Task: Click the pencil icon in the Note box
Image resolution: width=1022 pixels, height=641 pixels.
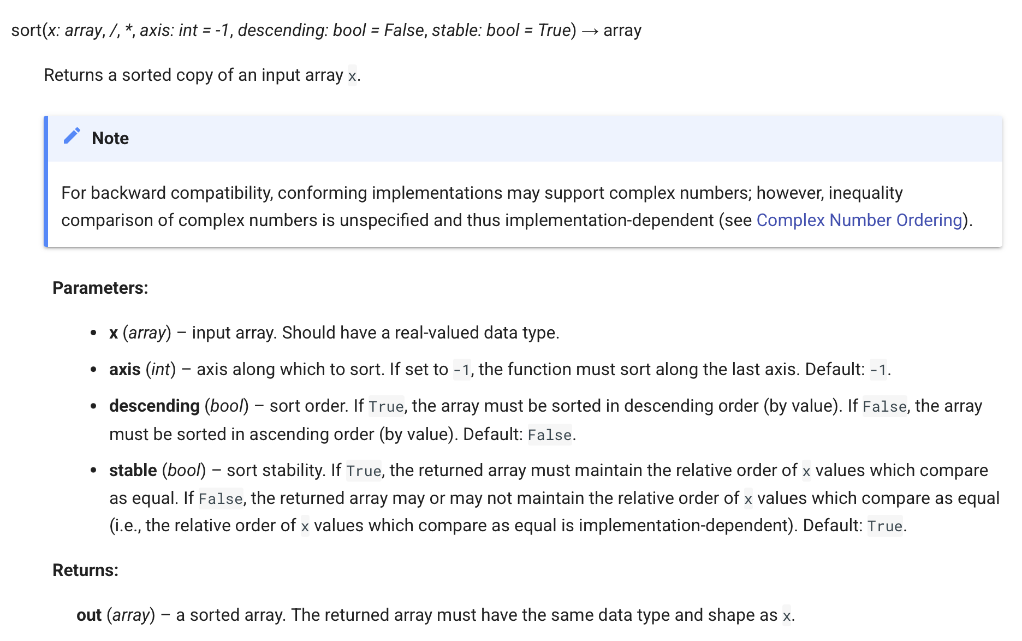Action: pyautogui.click(x=72, y=136)
